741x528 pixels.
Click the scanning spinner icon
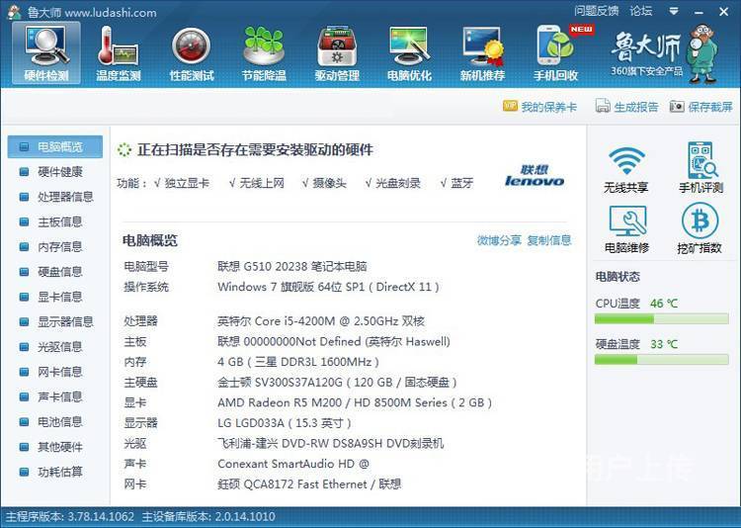(x=124, y=150)
